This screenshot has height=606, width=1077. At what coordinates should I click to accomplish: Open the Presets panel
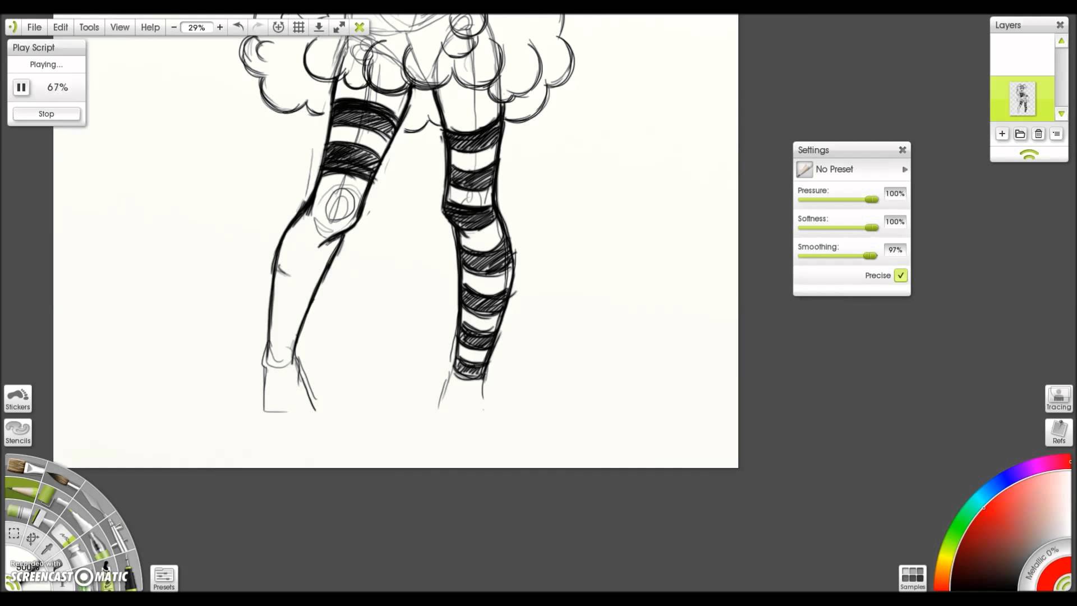(x=164, y=577)
